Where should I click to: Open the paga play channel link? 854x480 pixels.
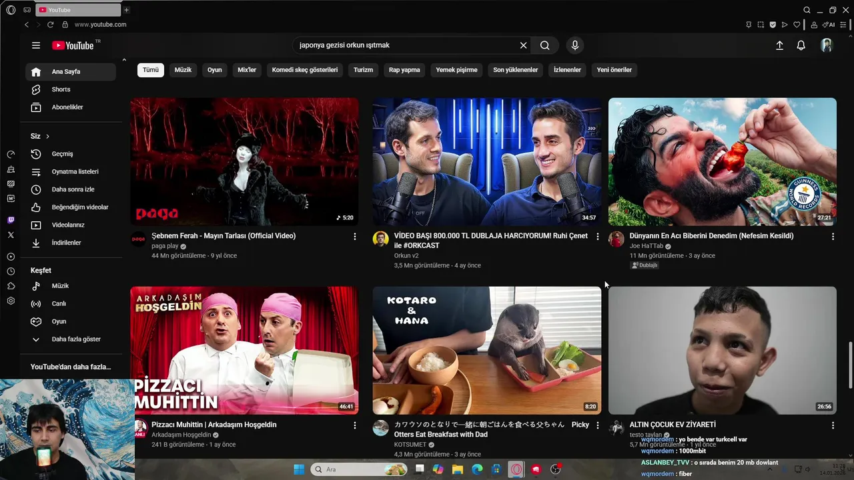[165, 246]
